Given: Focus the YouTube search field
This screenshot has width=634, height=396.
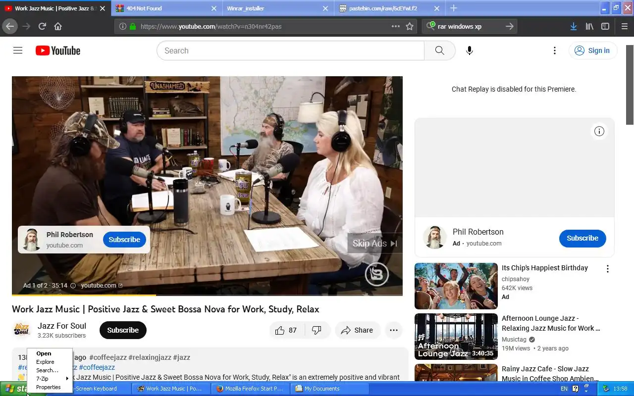Looking at the screenshot, I should point(290,50).
